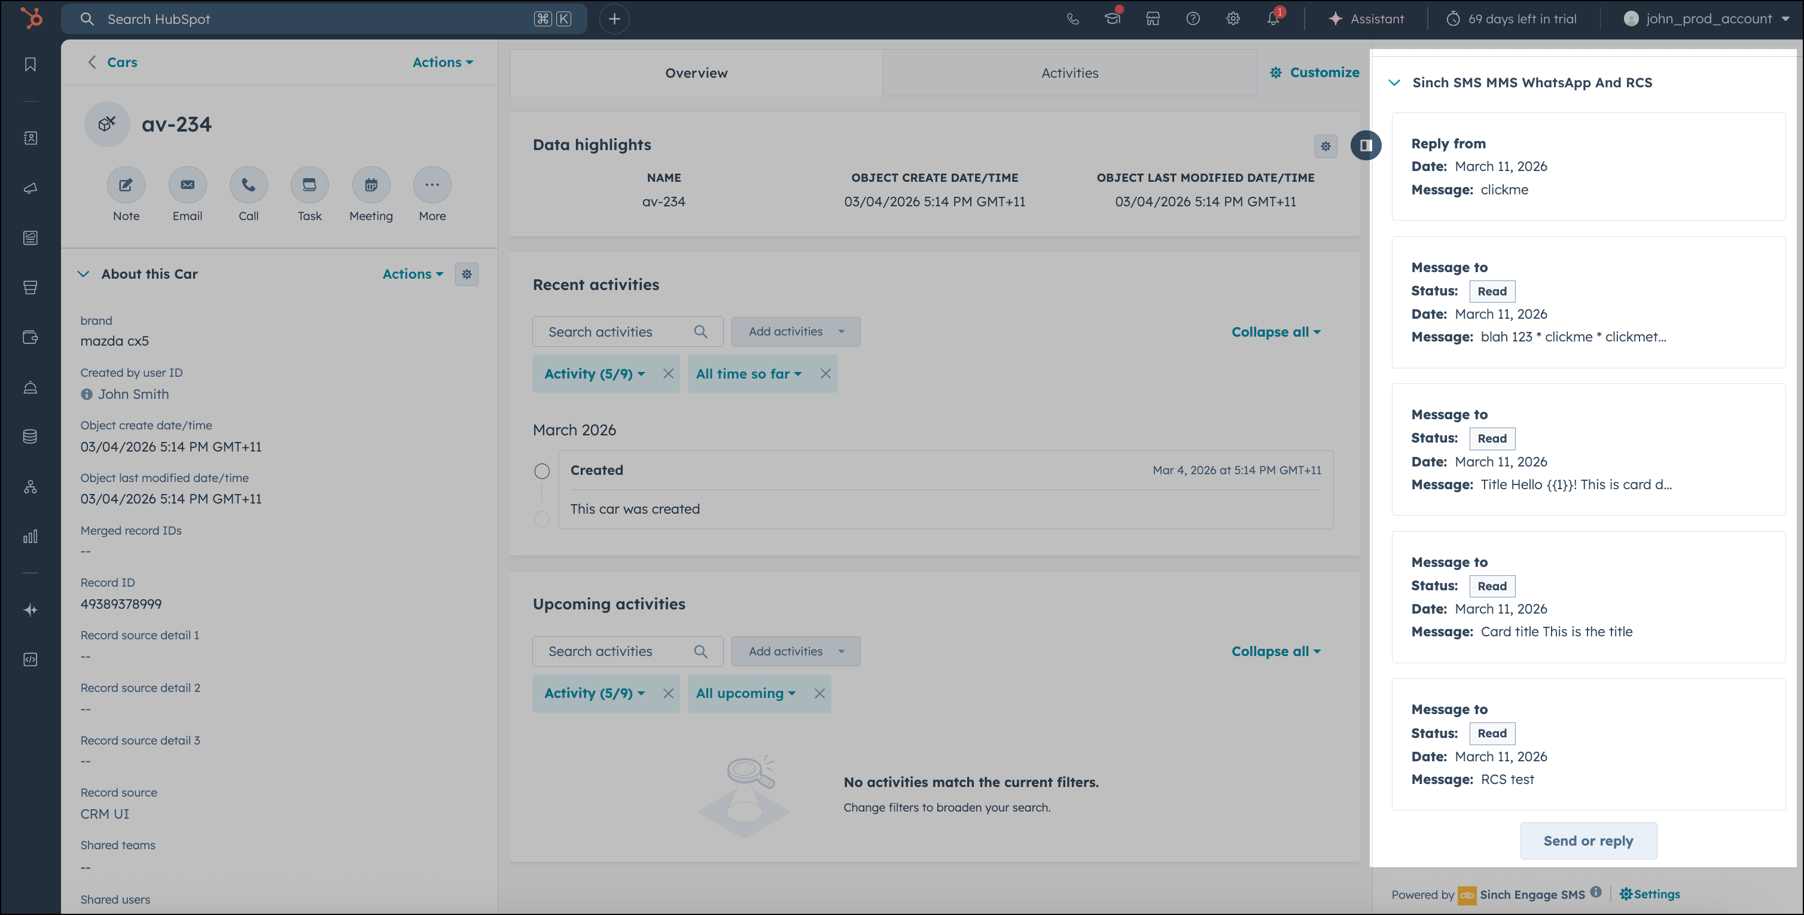Open the Actions dropdown next to Cars

[x=443, y=62]
